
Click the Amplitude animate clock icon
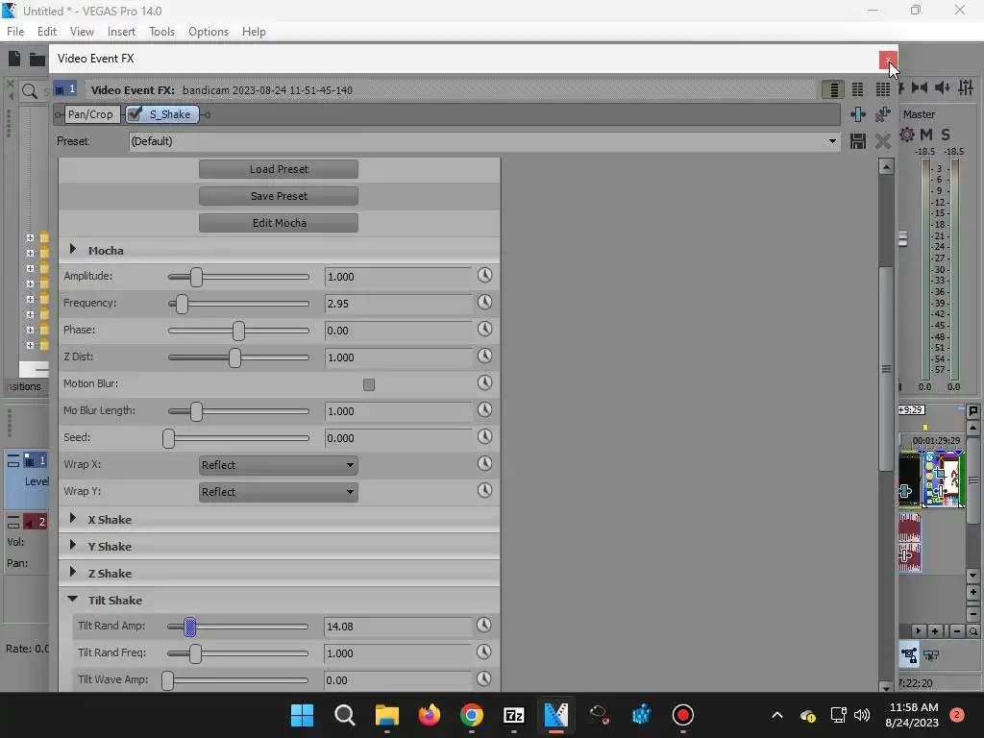[x=484, y=276]
